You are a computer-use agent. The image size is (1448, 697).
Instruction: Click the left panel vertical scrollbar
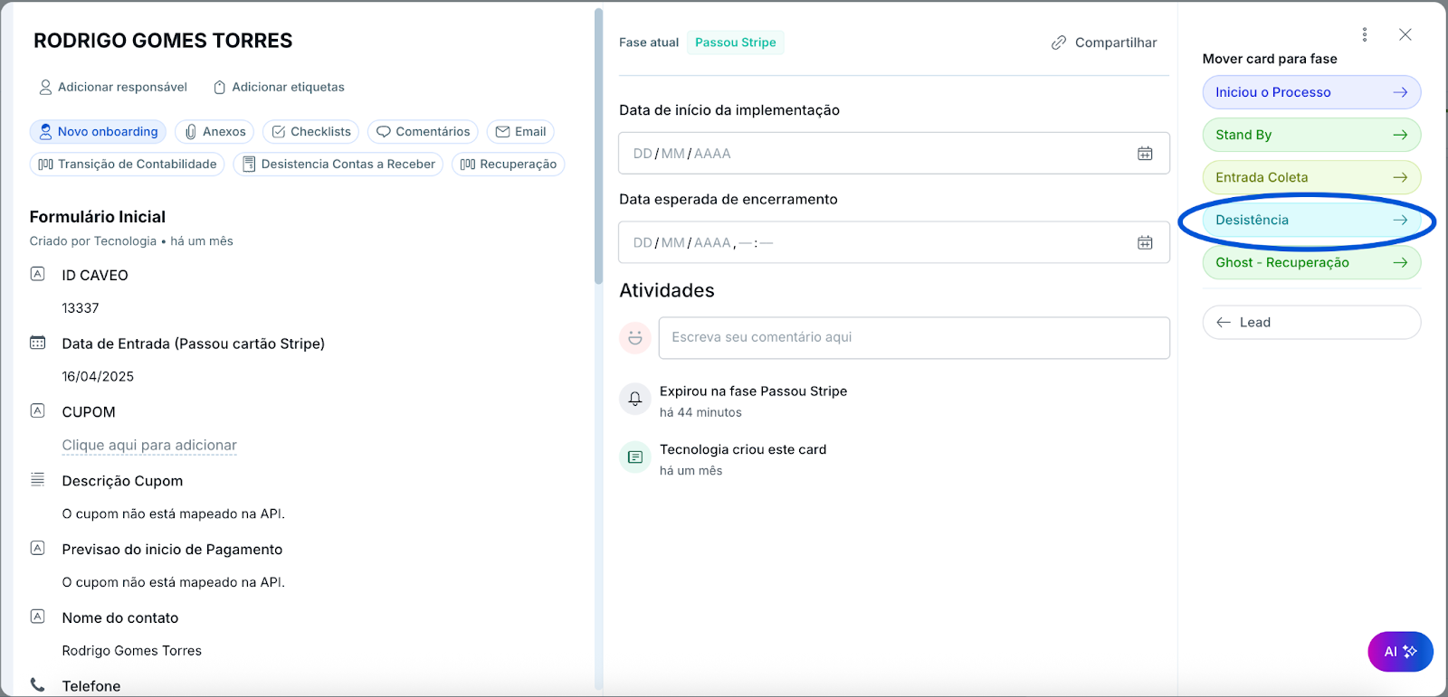pos(598,145)
